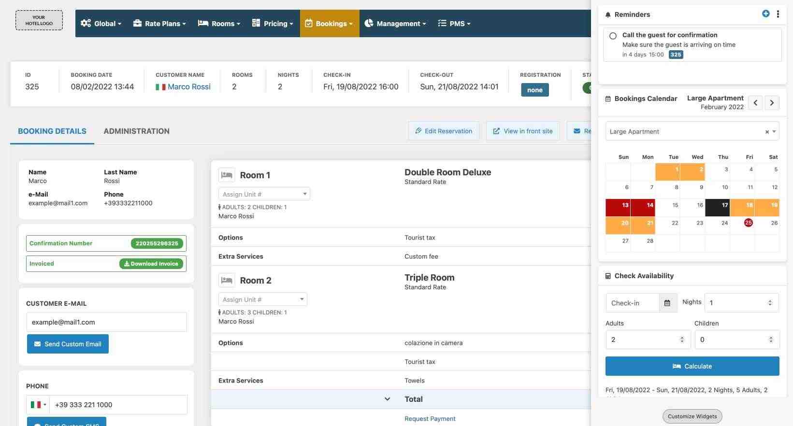Adjust the Children stepper
793x426 pixels.
coord(771,340)
